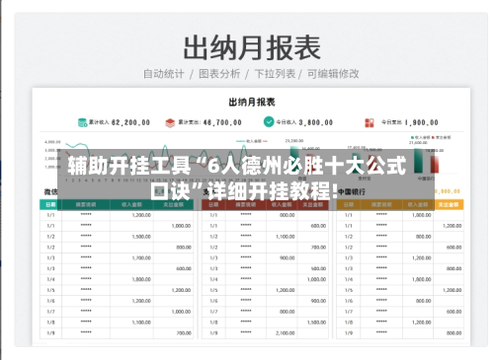Image resolution: width=494 pixels, height=360 pixels.
Task: Click the yellow 支出金额 header in 中国银行 table
Action: point(449,204)
